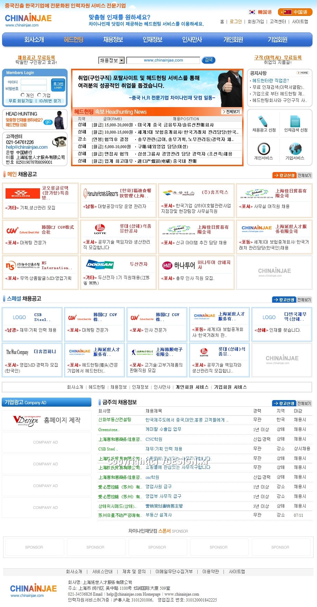Click the go button in HEAD HUNTING banner

48,122
